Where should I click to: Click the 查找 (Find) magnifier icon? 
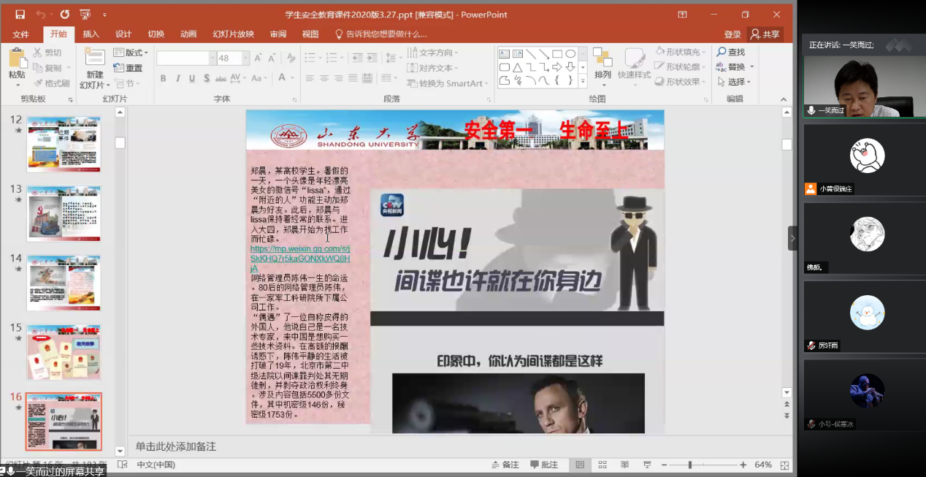click(722, 52)
